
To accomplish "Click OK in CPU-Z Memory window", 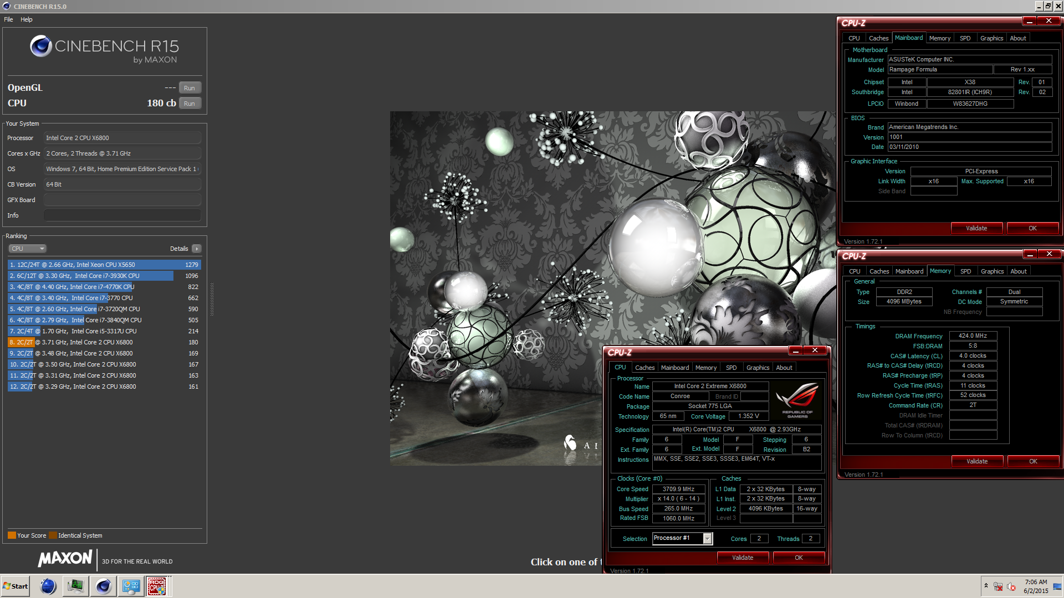I will pyautogui.click(x=1033, y=461).
